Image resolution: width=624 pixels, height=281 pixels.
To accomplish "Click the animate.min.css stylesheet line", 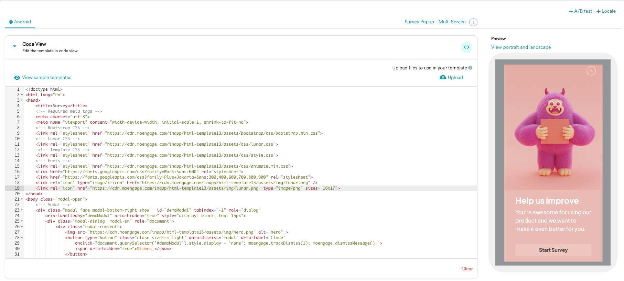I will [164, 166].
